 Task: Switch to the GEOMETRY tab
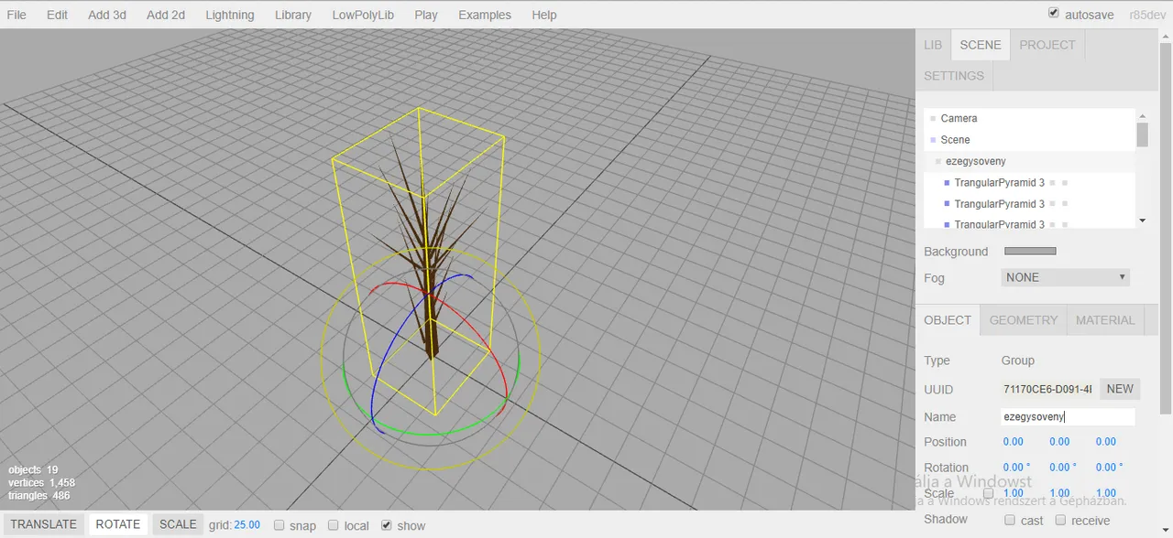click(1024, 320)
